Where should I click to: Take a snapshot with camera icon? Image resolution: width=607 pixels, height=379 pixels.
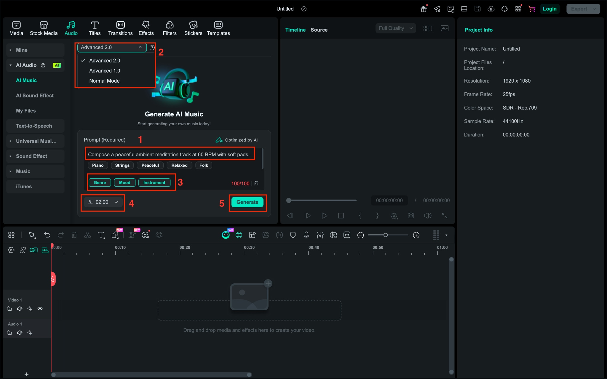(411, 216)
